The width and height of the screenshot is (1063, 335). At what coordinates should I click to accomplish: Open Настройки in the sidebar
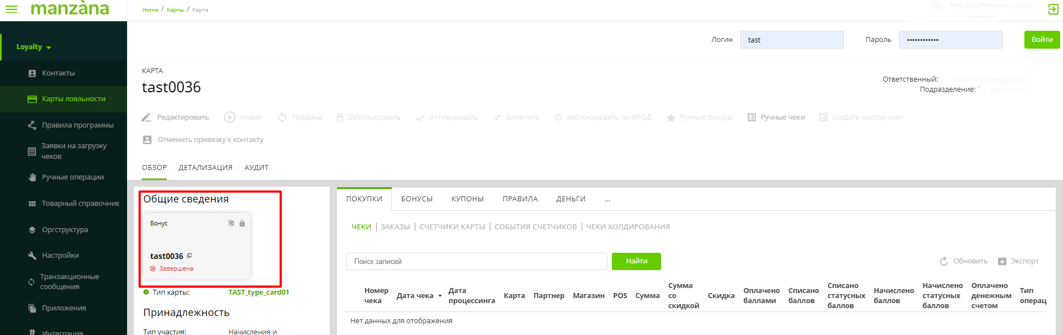pos(60,256)
